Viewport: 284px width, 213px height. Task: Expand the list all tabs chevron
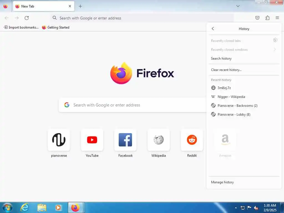(x=238, y=6)
